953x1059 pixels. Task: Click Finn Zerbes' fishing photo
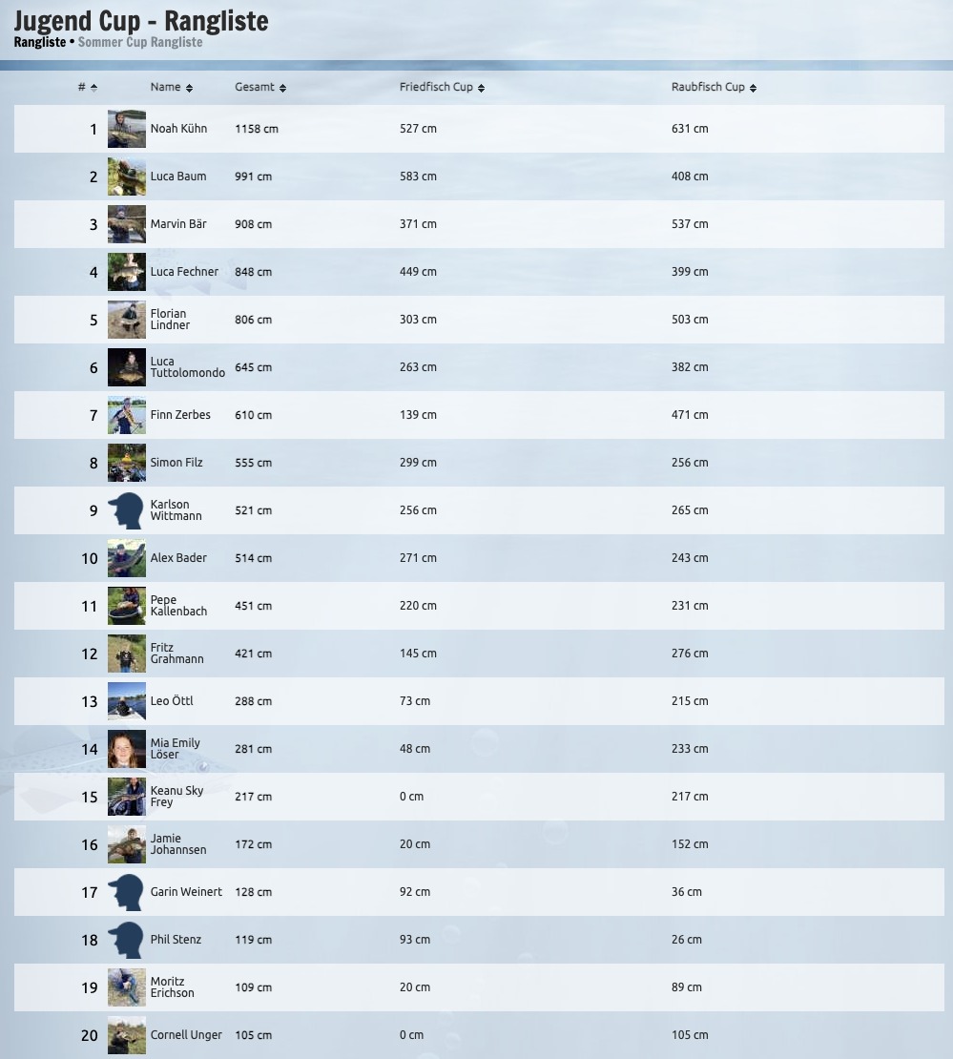pyautogui.click(x=126, y=415)
